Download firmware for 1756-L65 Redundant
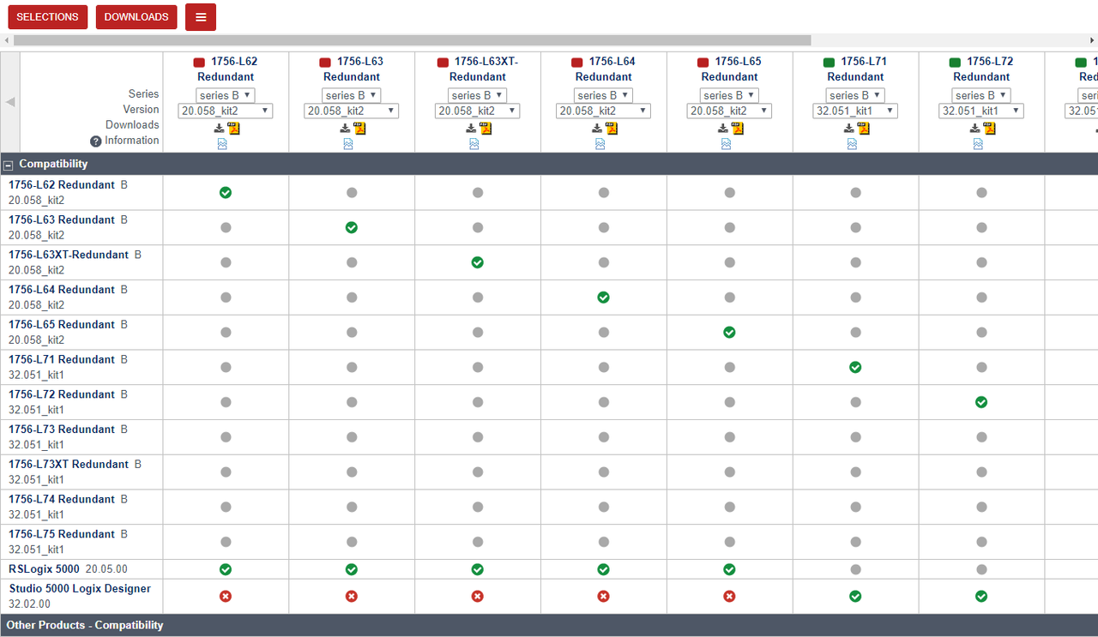This screenshot has height=637, width=1098. coord(723,129)
